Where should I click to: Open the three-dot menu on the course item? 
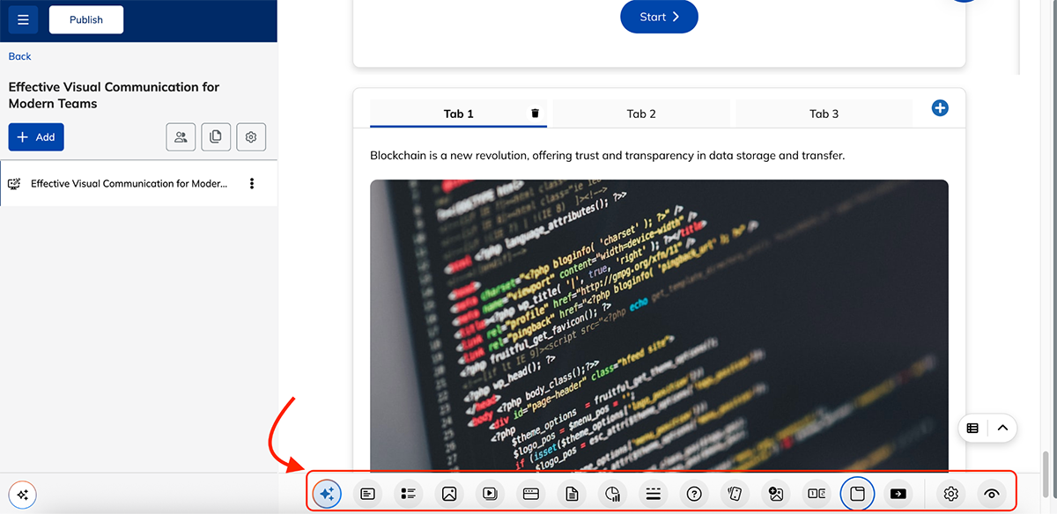252,183
